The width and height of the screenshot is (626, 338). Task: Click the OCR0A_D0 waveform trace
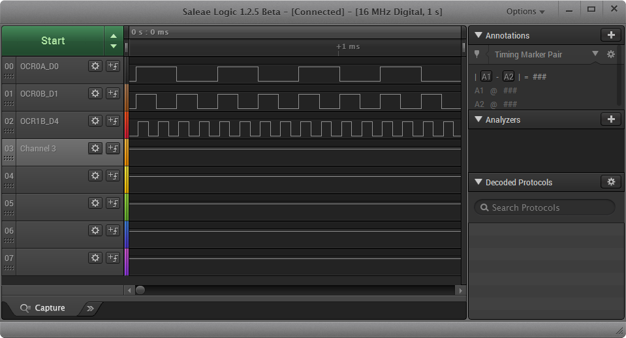pyautogui.click(x=295, y=74)
